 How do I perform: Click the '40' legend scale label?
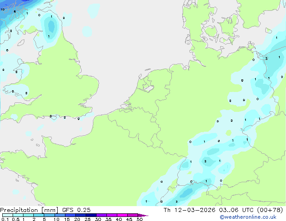[x=119, y=219]
